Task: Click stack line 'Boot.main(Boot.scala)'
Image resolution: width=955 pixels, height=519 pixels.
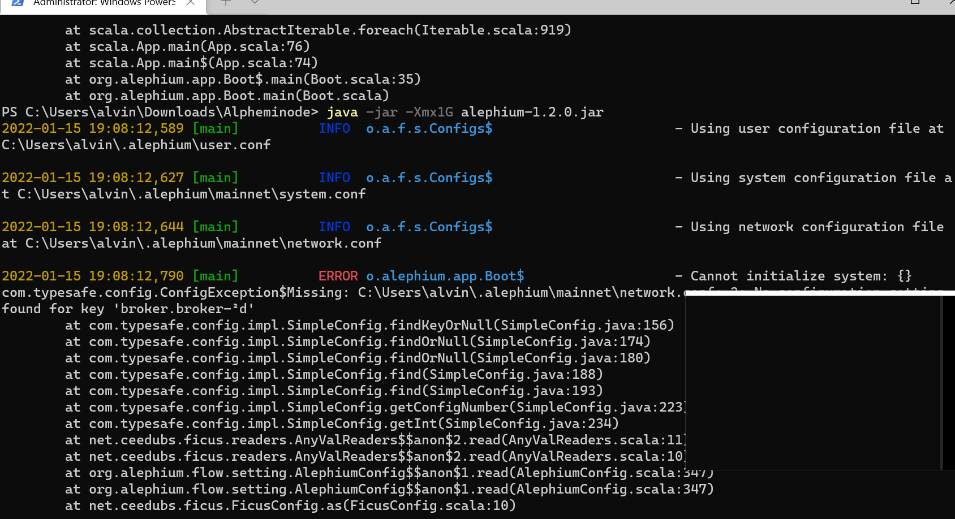Action: [306, 96]
